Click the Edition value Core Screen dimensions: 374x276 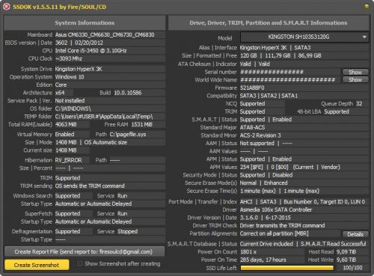pyautogui.click(x=61, y=85)
